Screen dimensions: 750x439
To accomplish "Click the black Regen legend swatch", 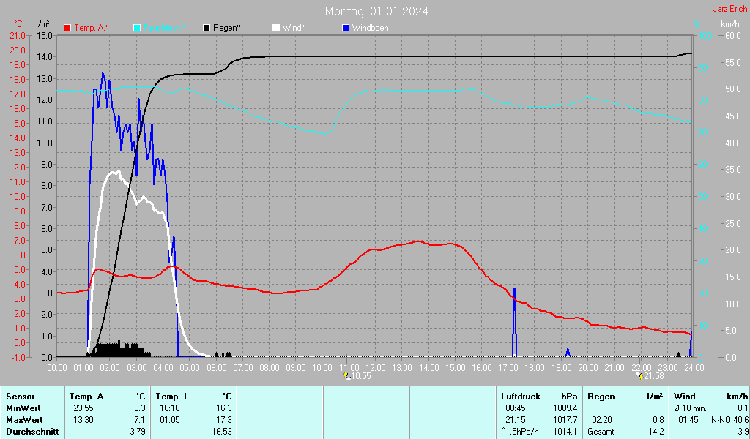I will coord(207,28).
